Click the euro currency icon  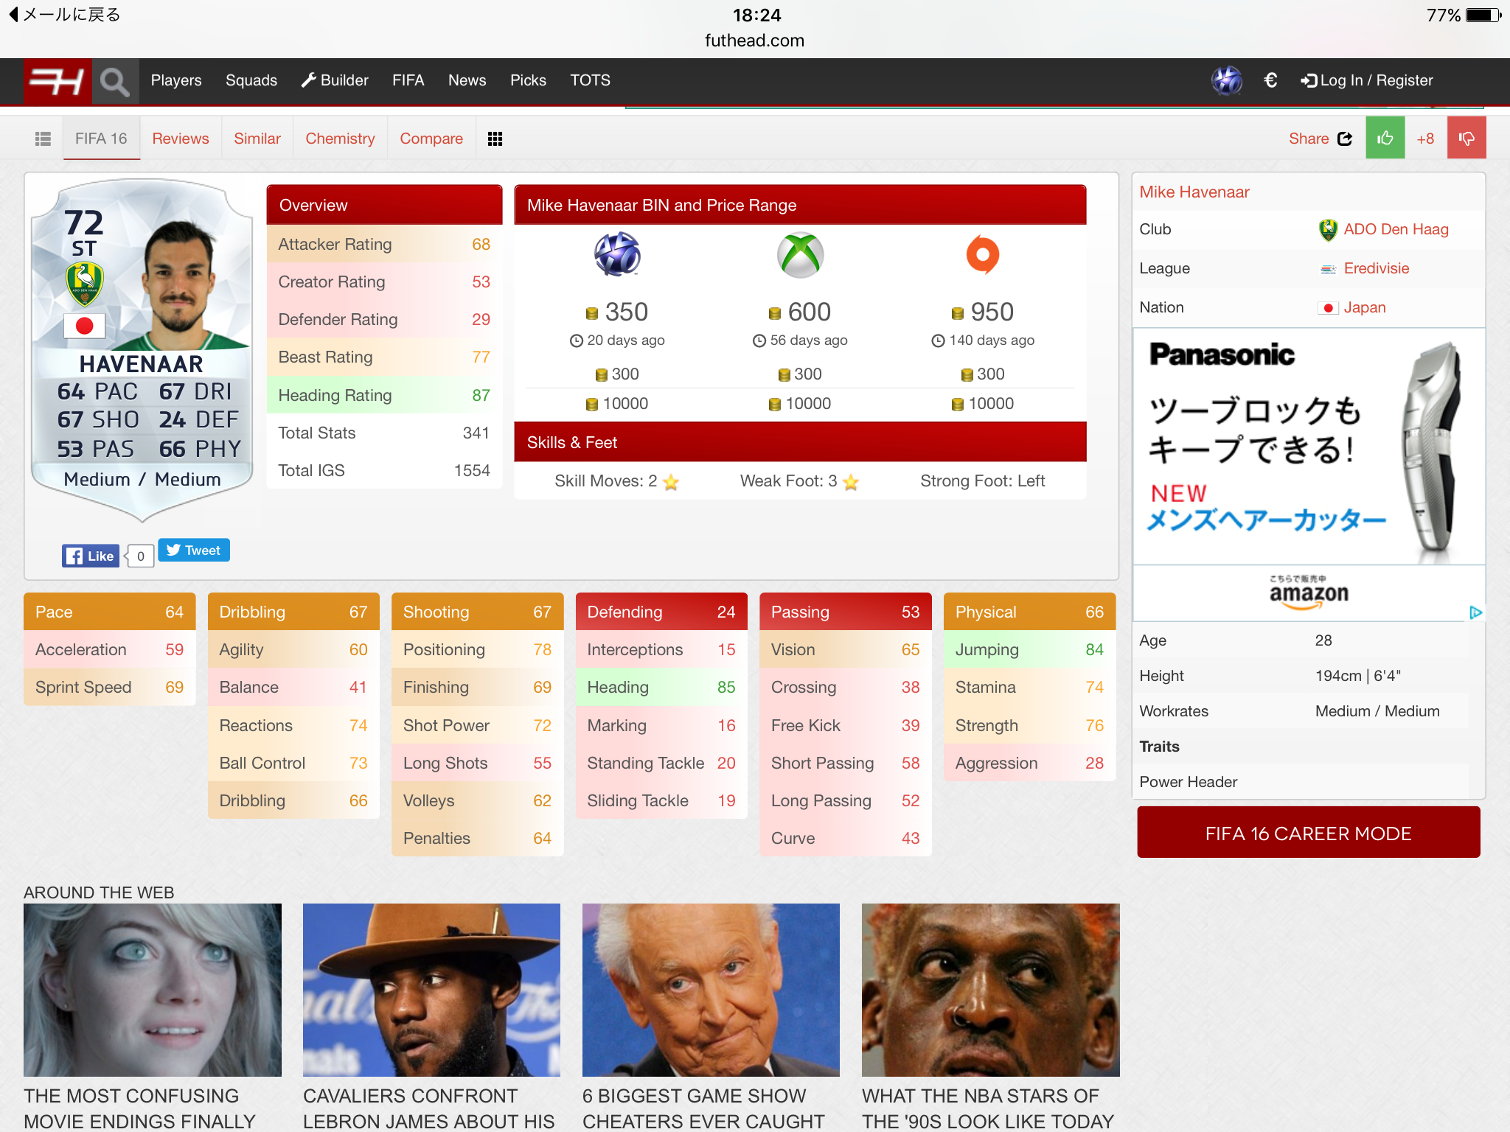tap(1270, 80)
